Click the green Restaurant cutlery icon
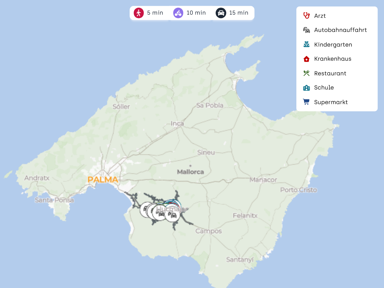The image size is (384, 288). tap(306, 73)
